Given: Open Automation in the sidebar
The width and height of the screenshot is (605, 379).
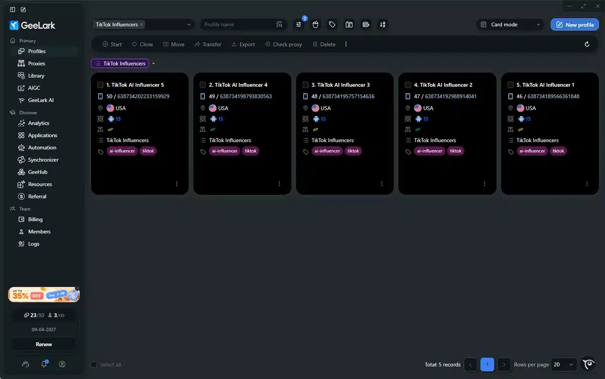Looking at the screenshot, I should pos(42,148).
